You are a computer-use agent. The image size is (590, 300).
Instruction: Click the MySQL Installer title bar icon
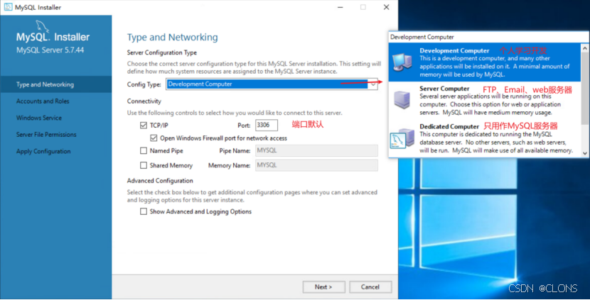8,7
